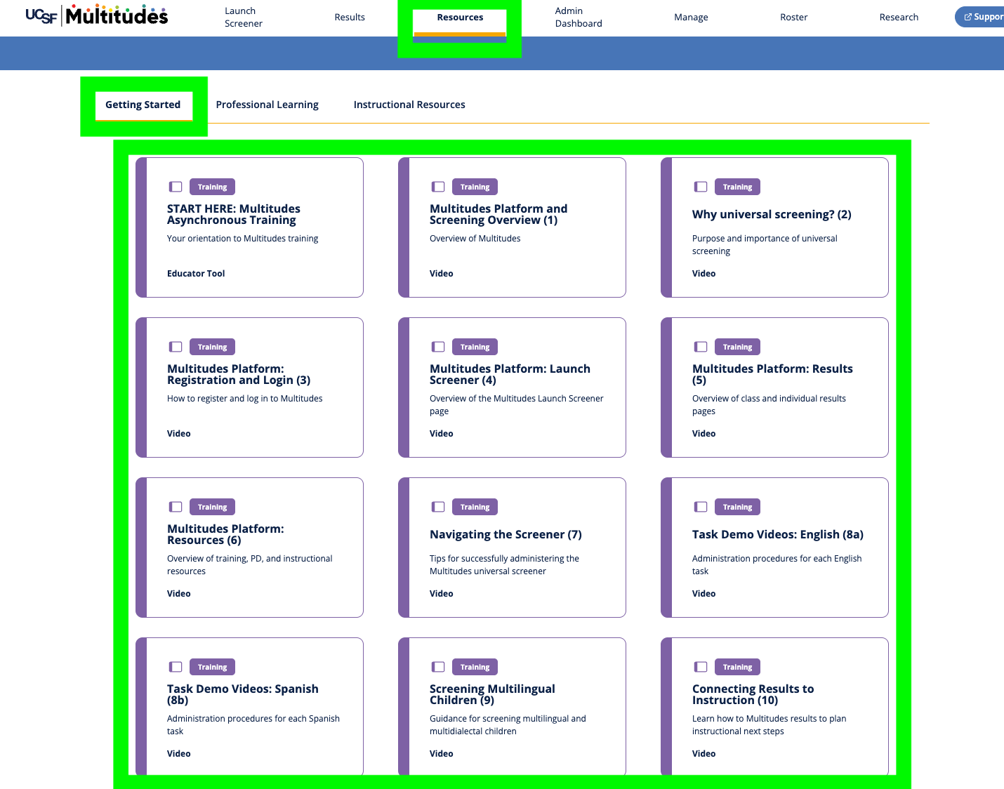Screen dimensions: 1004x789
Task: Click the book icon on Navigating the Screener card
Action: coord(438,507)
